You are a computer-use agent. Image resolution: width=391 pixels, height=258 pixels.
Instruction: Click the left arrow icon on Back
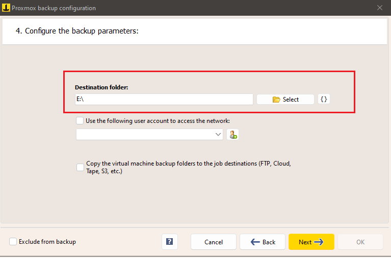click(255, 242)
